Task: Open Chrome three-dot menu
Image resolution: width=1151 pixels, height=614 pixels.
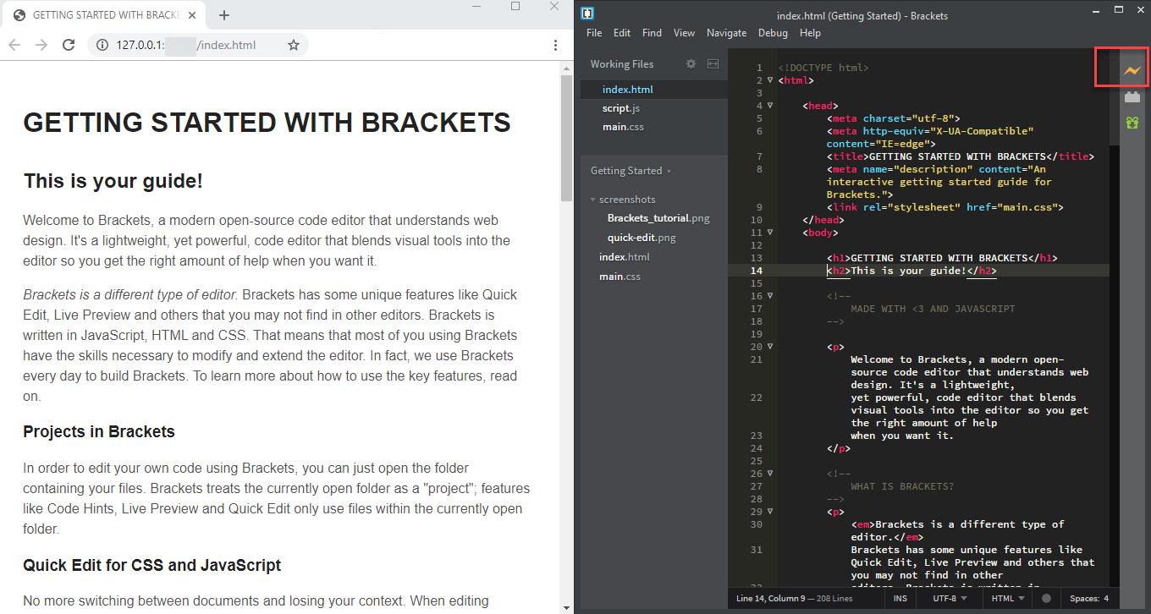Action: point(555,45)
